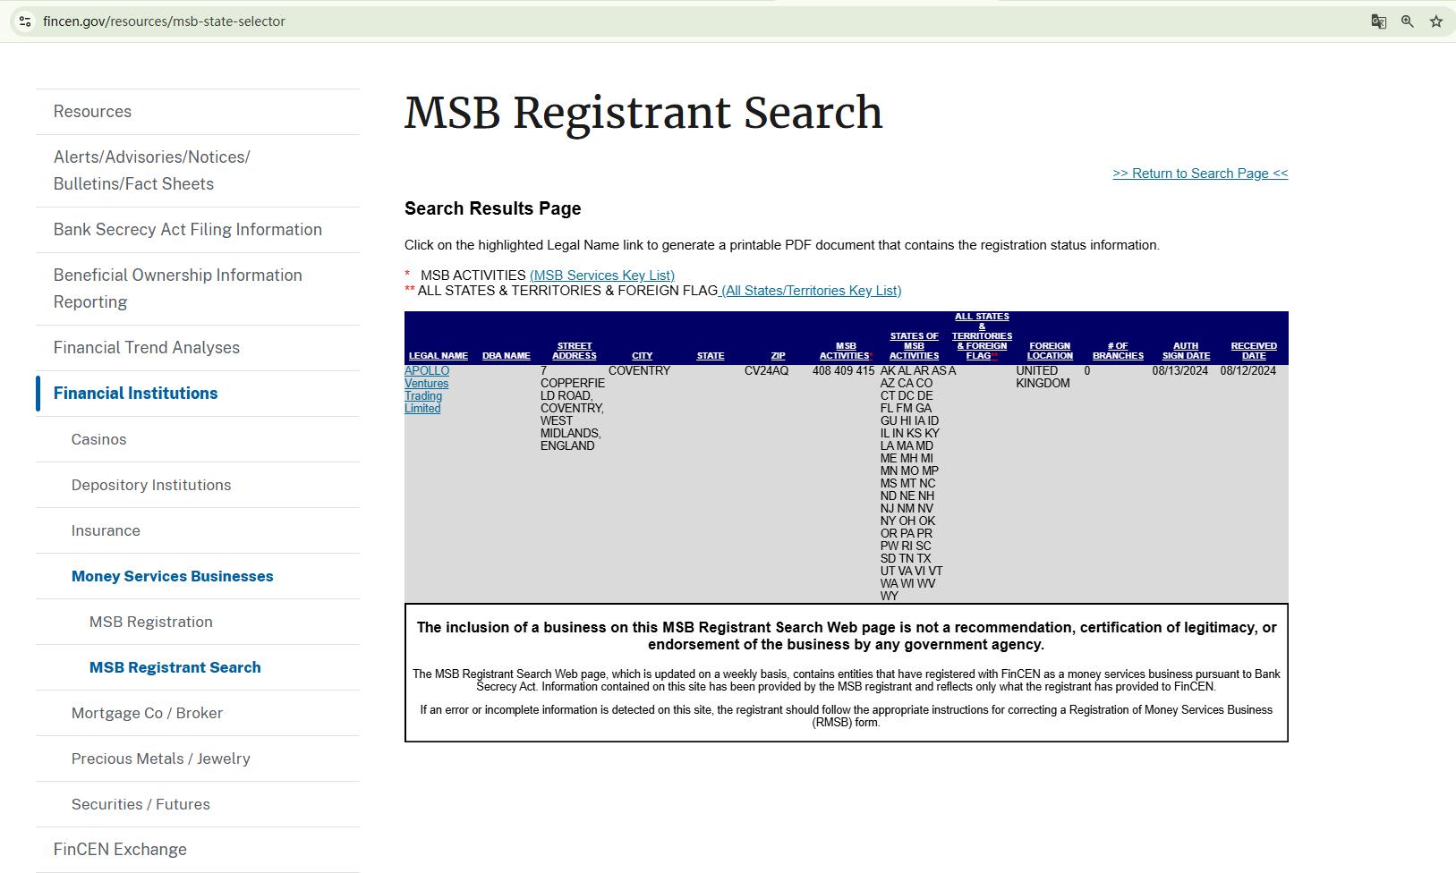The height and width of the screenshot is (873, 1456).
Task: Click the zoom magnifier icon in address bar
Action: coord(1408,21)
